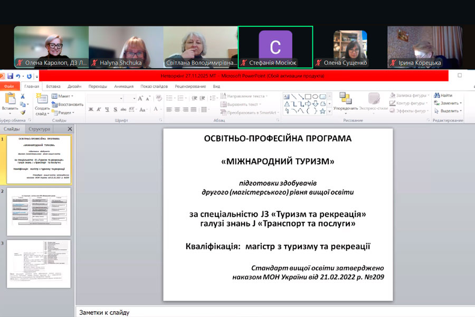This screenshot has height=317, width=475.
Task: Click the Cut scissors icon
Action: [23, 97]
